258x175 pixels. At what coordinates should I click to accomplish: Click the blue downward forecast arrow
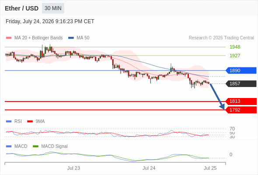(x=217, y=96)
